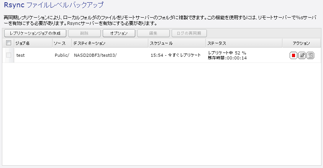Select the job name text test
Viewport: 323px width, 168px height.
pos(20,55)
